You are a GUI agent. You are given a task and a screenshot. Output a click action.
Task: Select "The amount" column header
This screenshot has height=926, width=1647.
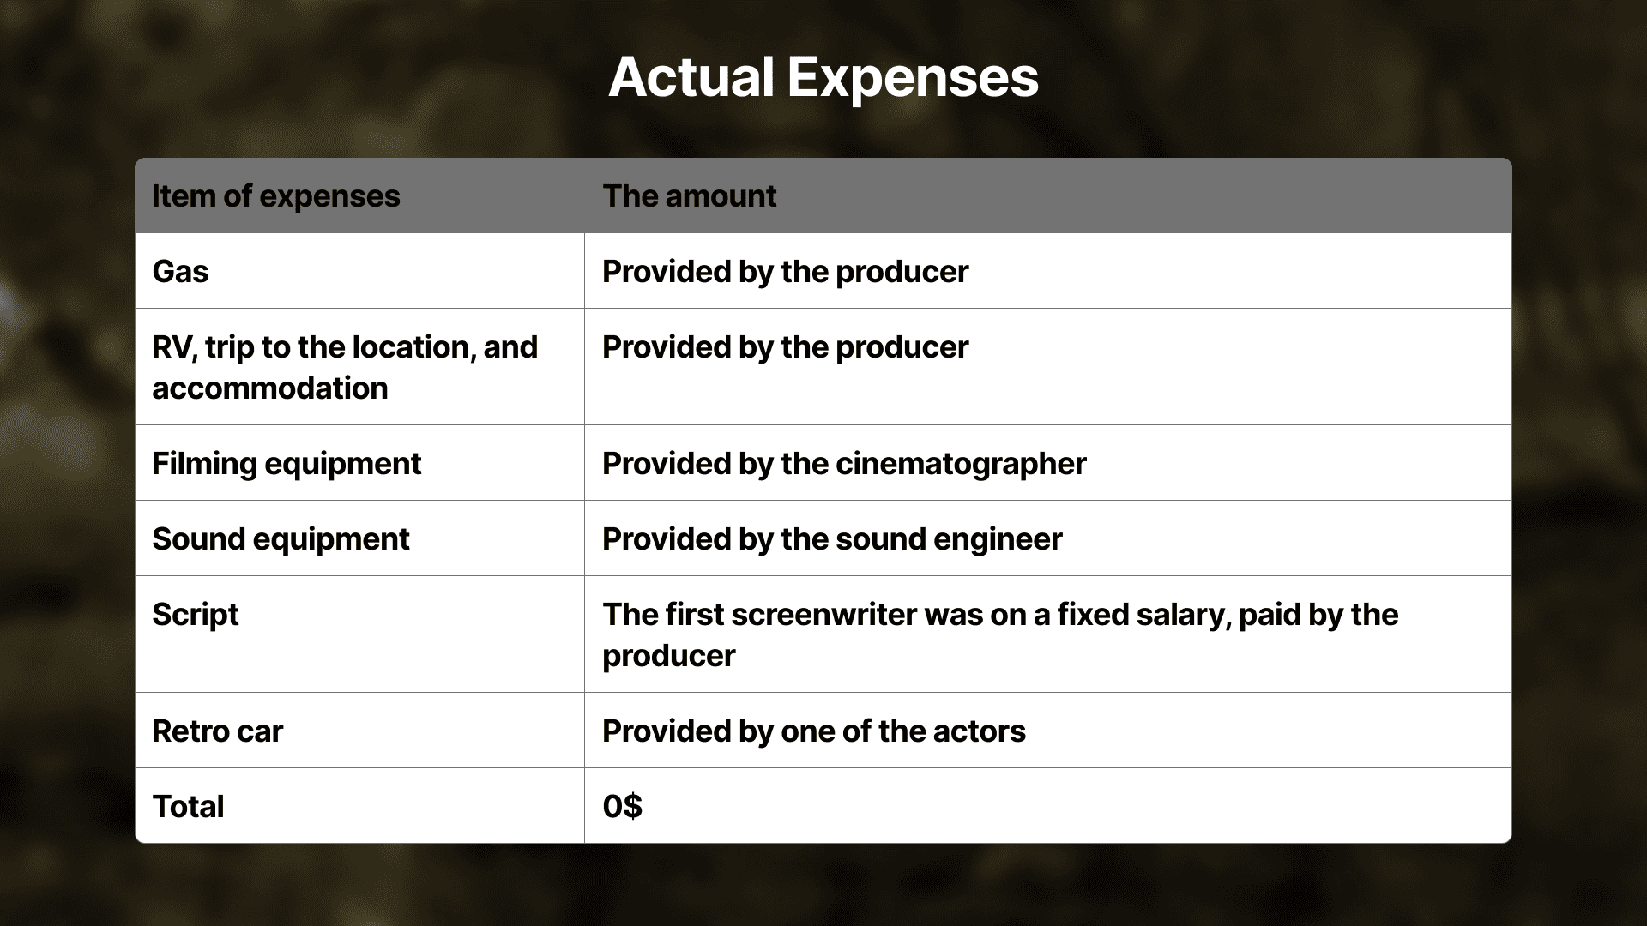[x=690, y=196]
